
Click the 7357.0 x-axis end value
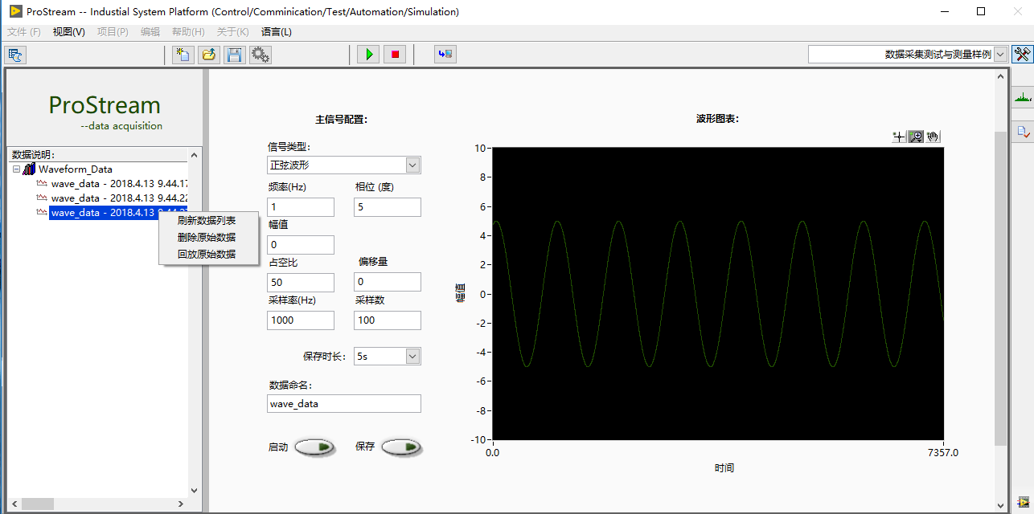click(942, 453)
